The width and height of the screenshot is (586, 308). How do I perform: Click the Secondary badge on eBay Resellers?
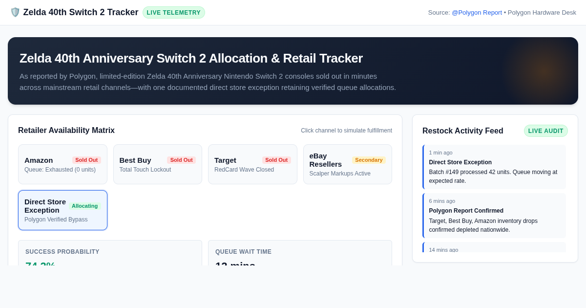[x=369, y=160]
